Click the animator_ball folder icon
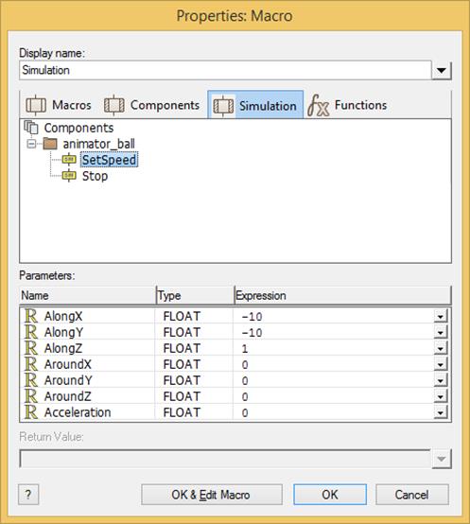 pos(50,144)
